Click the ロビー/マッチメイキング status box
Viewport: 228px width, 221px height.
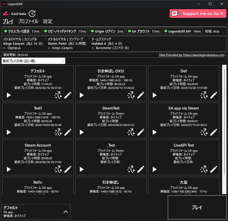(65, 31)
